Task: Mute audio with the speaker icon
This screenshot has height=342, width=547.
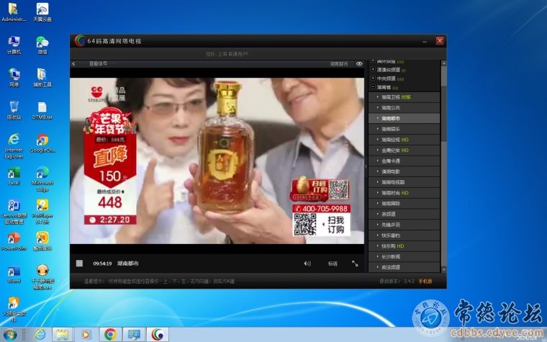Action: 307,264
